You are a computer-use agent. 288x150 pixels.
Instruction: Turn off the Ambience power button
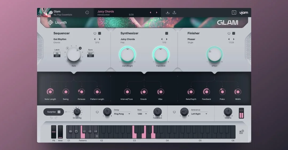174,112
